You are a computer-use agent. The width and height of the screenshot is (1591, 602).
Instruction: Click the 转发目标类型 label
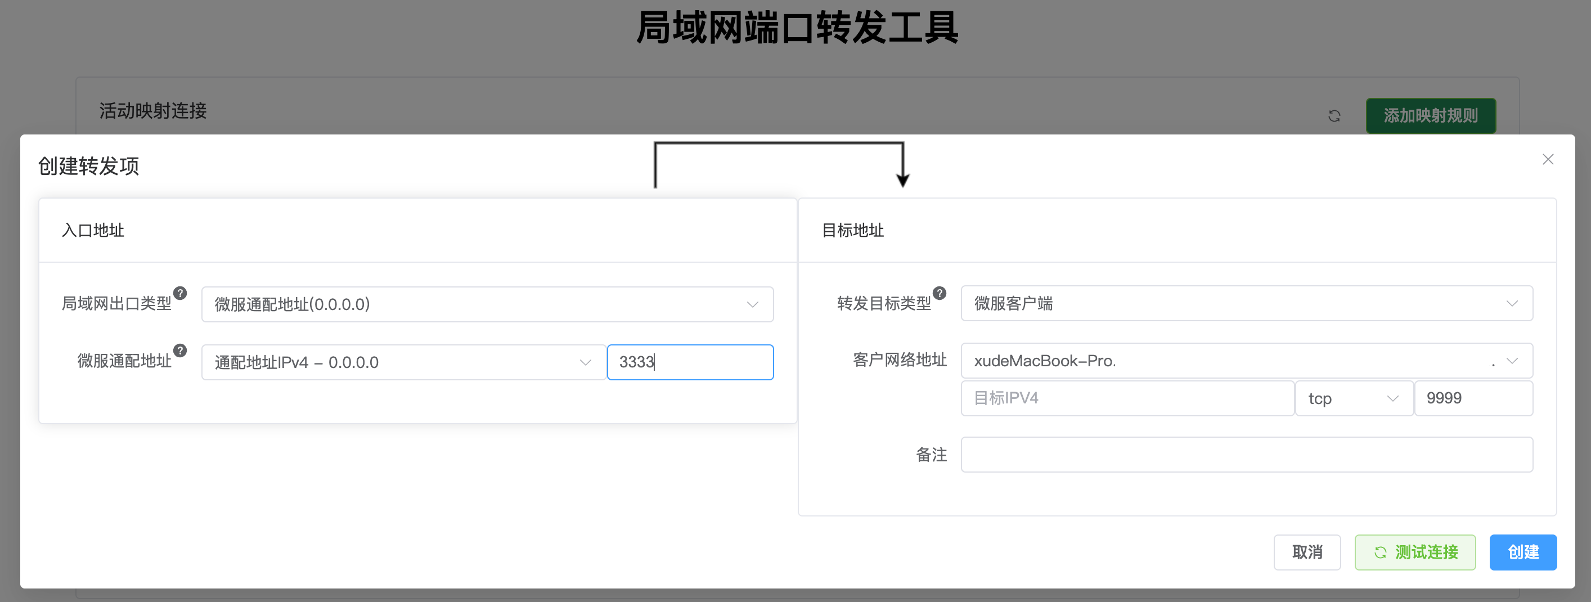click(884, 303)
